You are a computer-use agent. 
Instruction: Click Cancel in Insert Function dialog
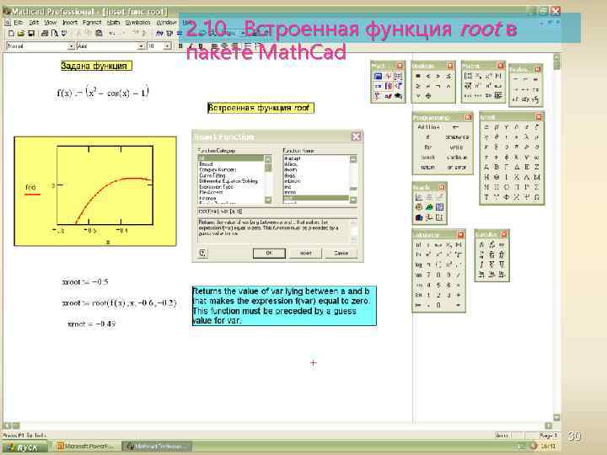point(341,253)
